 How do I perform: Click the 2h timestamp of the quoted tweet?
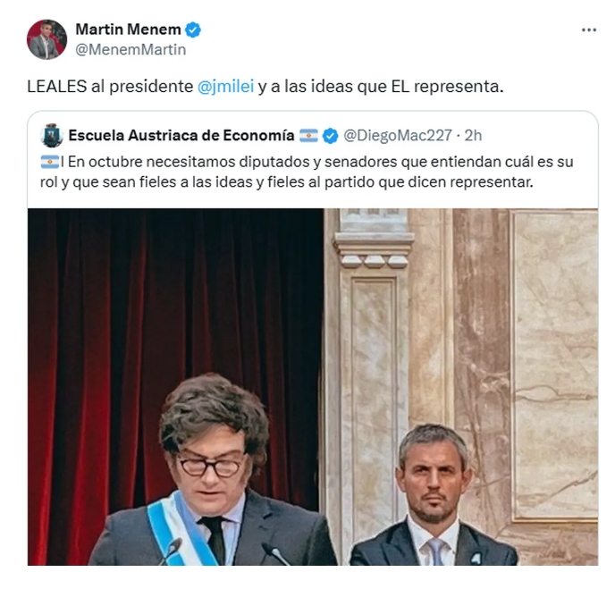(473, 135)
